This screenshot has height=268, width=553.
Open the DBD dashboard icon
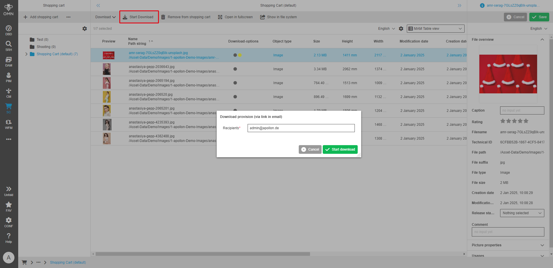pos(9,30)
